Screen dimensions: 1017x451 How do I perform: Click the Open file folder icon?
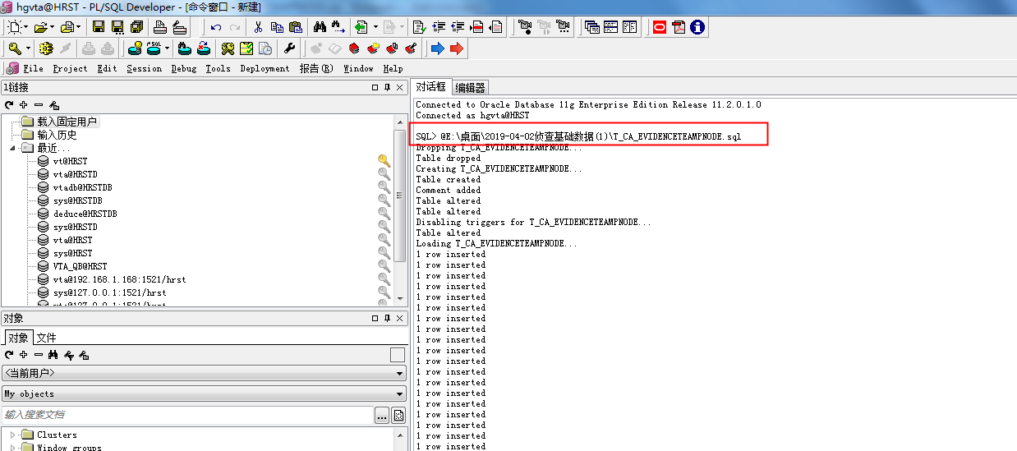41,27
